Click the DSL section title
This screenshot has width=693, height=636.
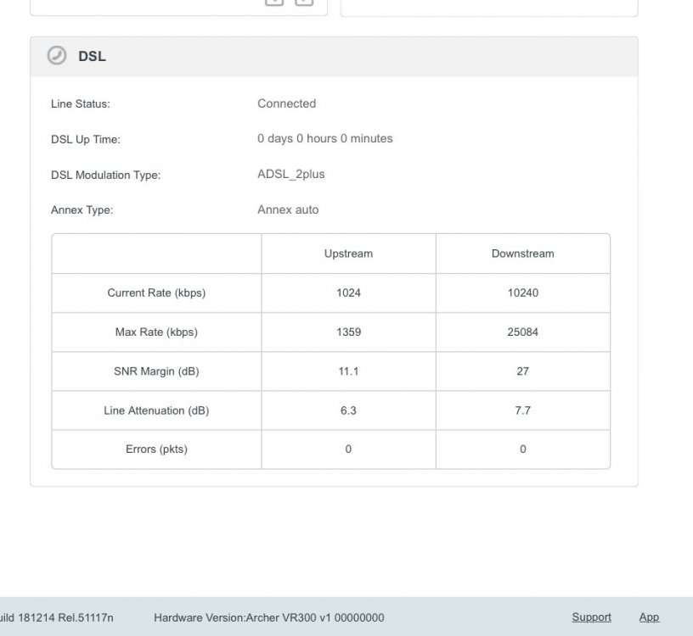click(92, 57)
